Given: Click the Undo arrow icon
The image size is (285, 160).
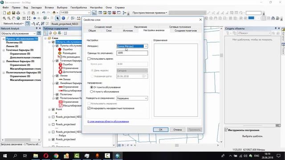Looking at the screenshot, I should tap(44, 13).
